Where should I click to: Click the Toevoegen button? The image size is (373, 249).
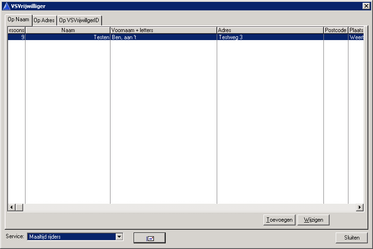tap(279, 220)
